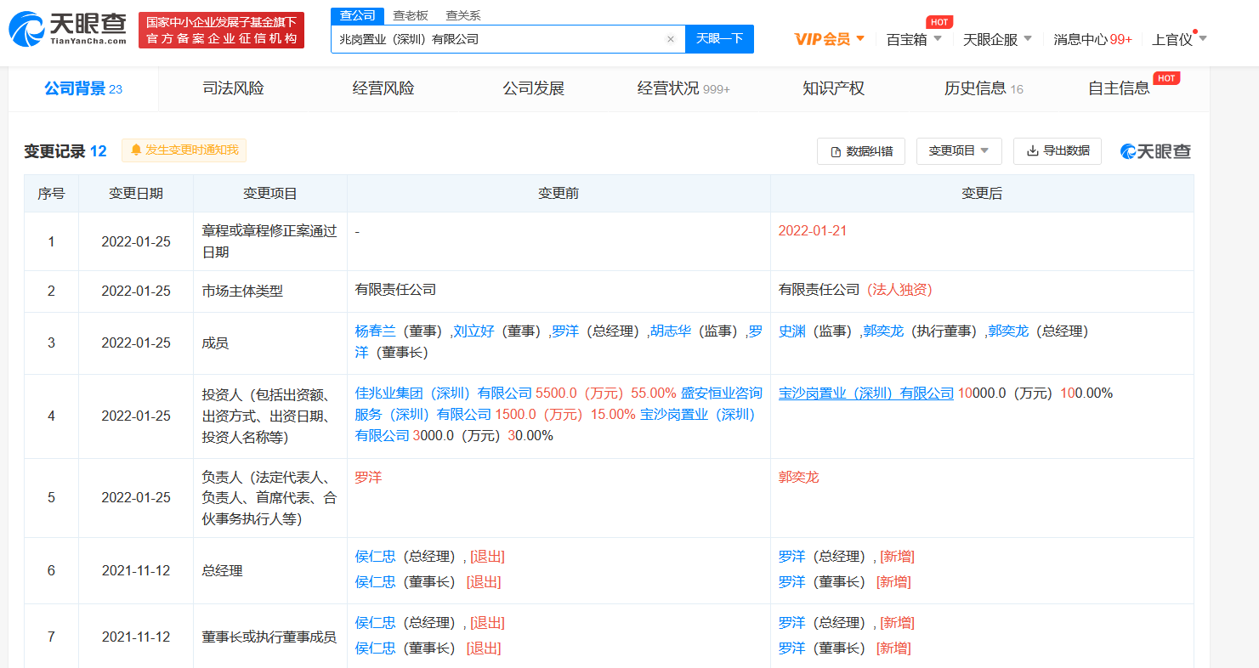
Task: Open the 变更项目 filter dropdown
Action: [x=958, y=151]
